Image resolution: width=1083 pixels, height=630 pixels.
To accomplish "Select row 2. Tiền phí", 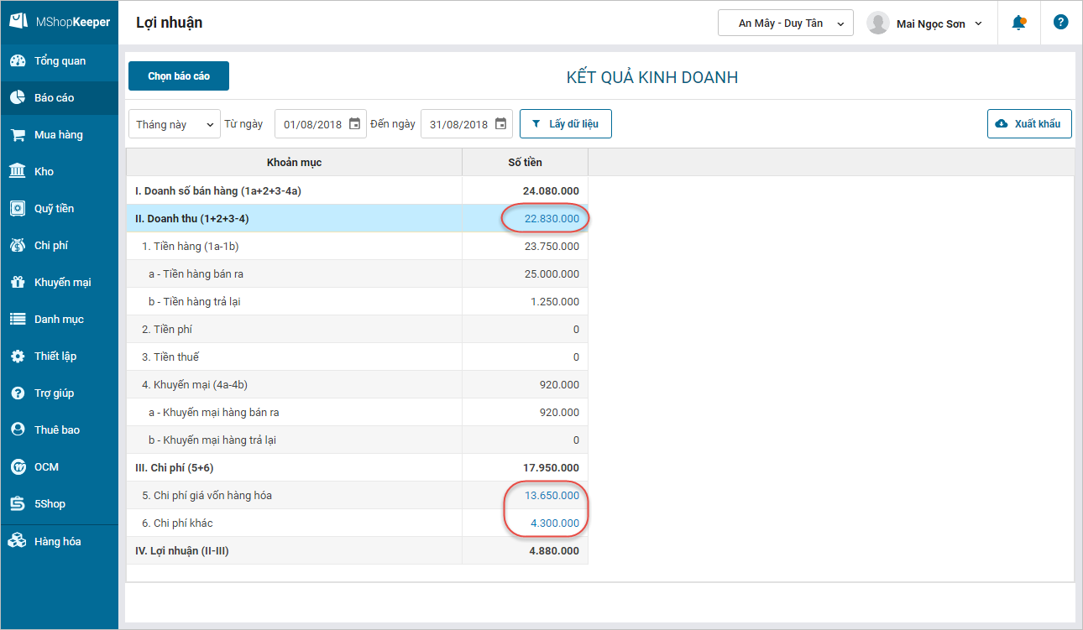I will [358, 330].
